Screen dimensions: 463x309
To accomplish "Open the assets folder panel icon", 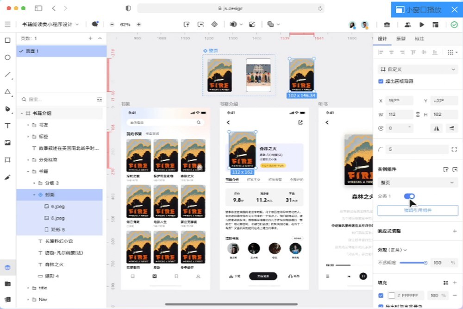I will point(8,284).
